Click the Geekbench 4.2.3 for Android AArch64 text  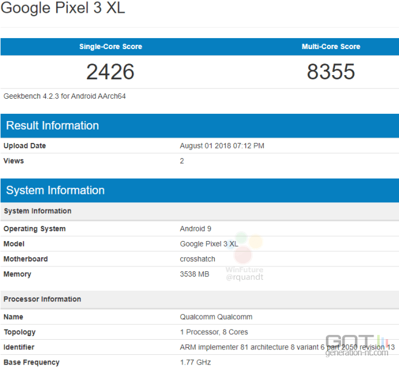click(x=64, y=96)
